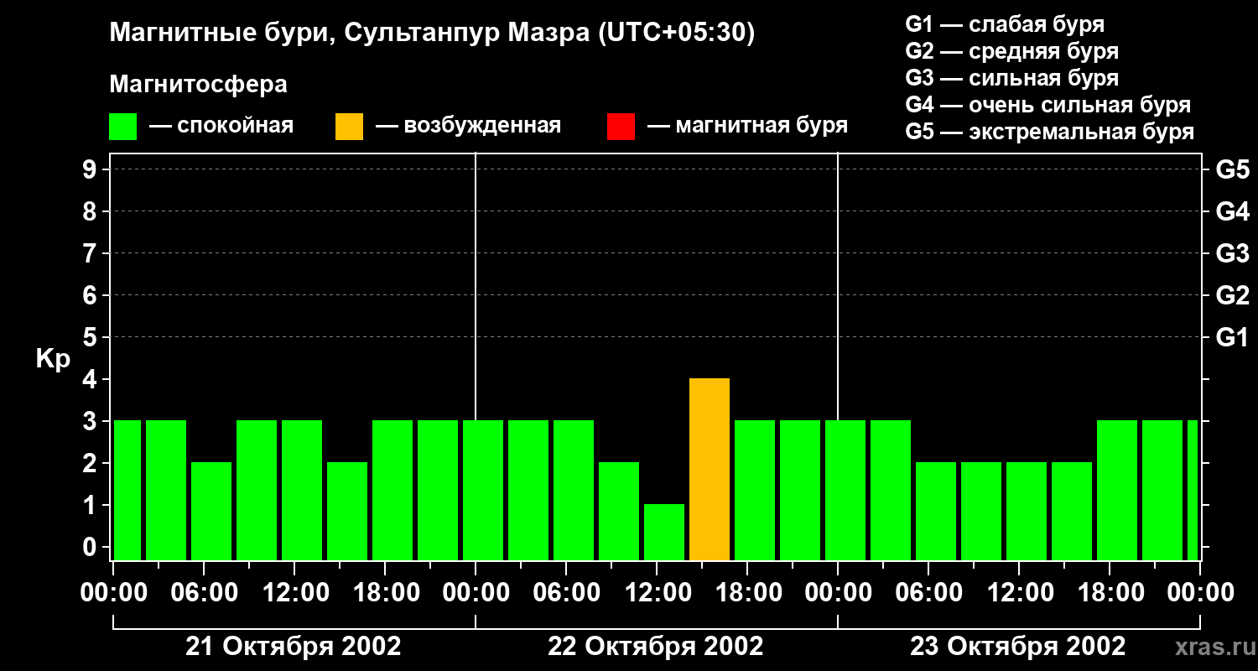Select the only Kp 2 bar on 22 October
This screenshot has height=671, width=1258.
pos(619,512)
